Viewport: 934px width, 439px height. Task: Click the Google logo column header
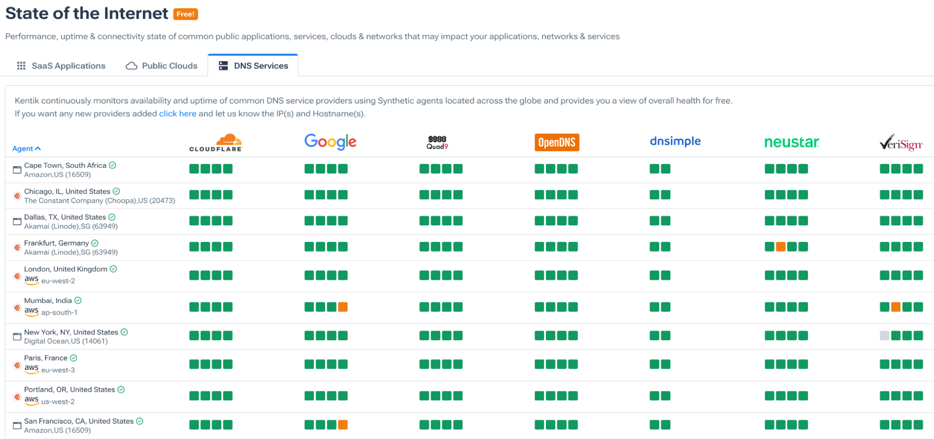[x=331, y=142]
